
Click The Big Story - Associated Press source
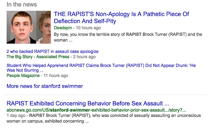[x=38, y=57]
